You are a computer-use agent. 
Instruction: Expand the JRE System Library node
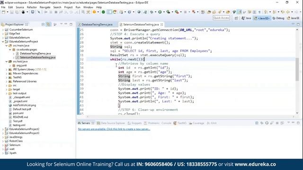point(6,69)
